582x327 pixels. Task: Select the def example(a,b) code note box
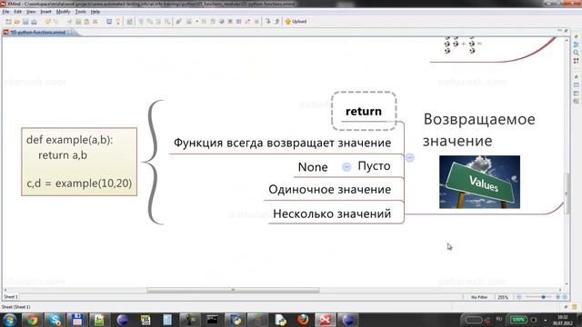click(x=79, y=162)
